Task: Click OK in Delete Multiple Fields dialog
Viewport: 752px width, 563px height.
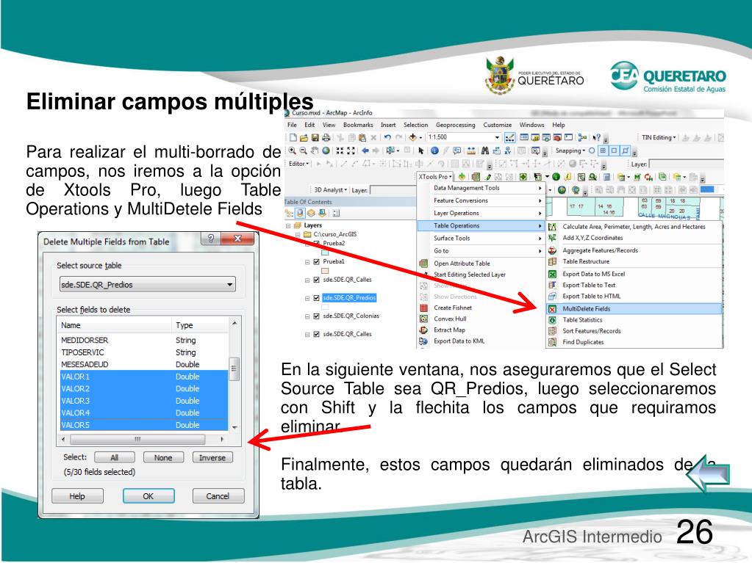Action: click(x=148, y=496)
